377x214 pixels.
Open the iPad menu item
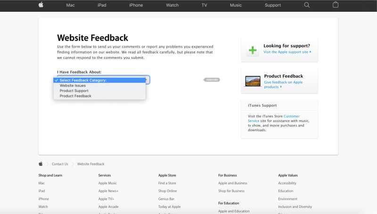point(102,5)
